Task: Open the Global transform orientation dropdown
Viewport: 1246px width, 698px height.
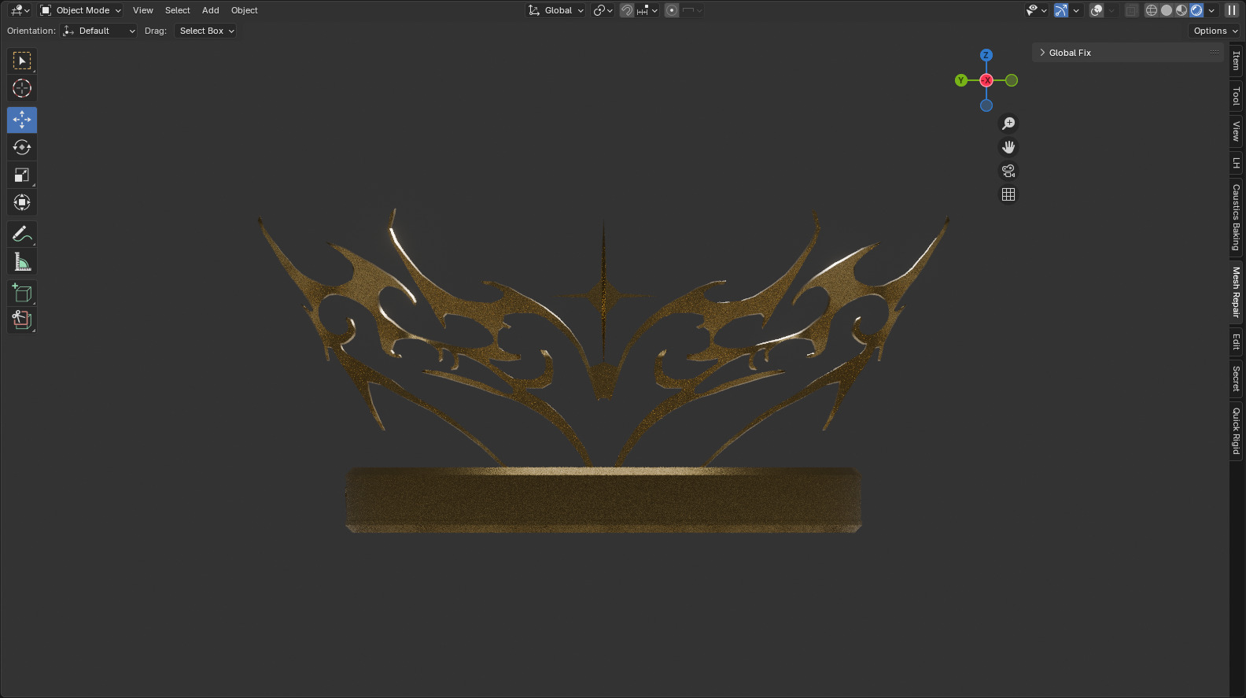Action: click(556, 10)
